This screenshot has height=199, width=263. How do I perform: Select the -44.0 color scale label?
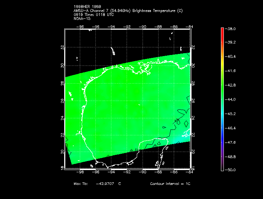(231, 99)
